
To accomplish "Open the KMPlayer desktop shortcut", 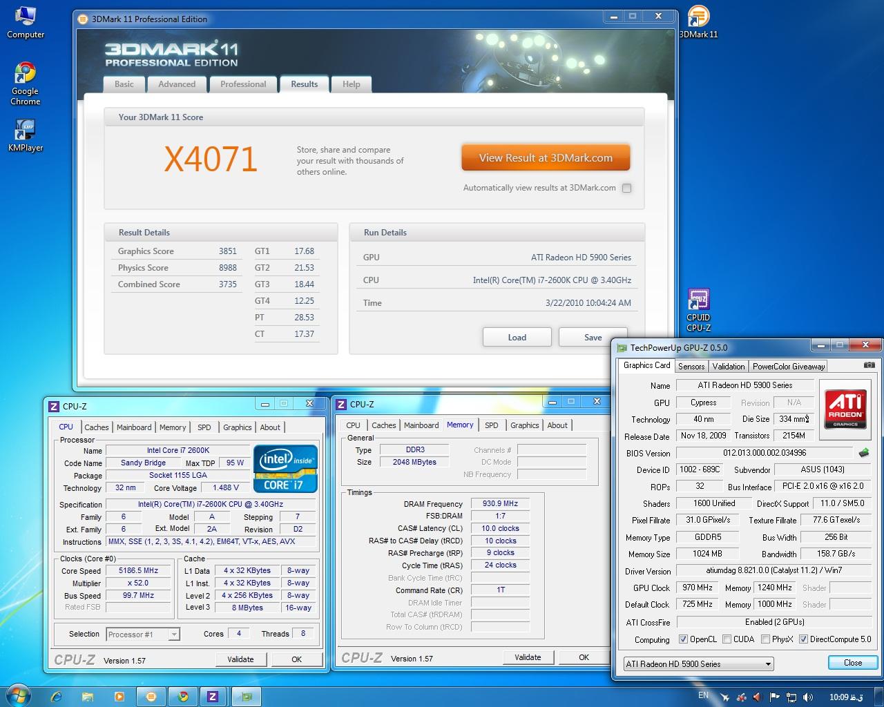I will (26, 135).
